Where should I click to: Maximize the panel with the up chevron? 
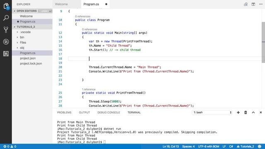click(x=253, y=113)
